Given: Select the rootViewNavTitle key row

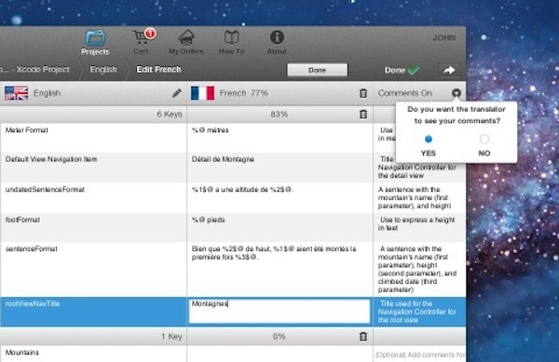Looking at the screenshot, I should click(x=233, y=312).
